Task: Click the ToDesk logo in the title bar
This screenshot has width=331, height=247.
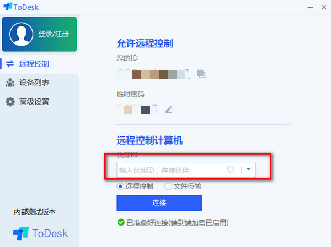Action: coord(8,7)
